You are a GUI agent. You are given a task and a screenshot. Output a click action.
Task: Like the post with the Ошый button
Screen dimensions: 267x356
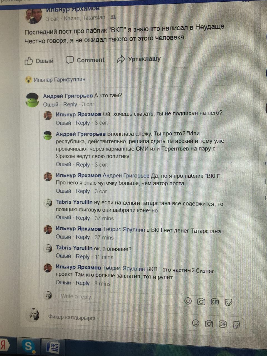click(x=39, y=61)
